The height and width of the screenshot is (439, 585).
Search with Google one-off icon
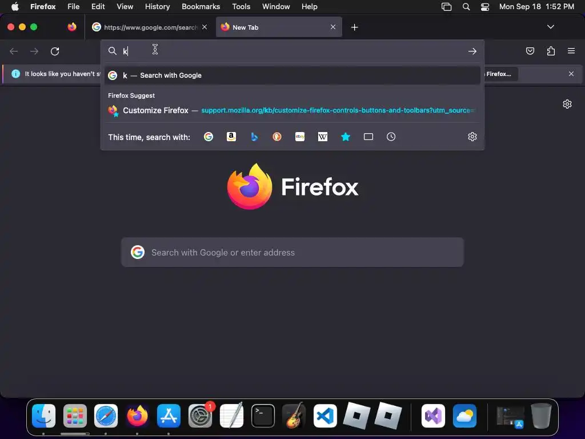[209, 137]
